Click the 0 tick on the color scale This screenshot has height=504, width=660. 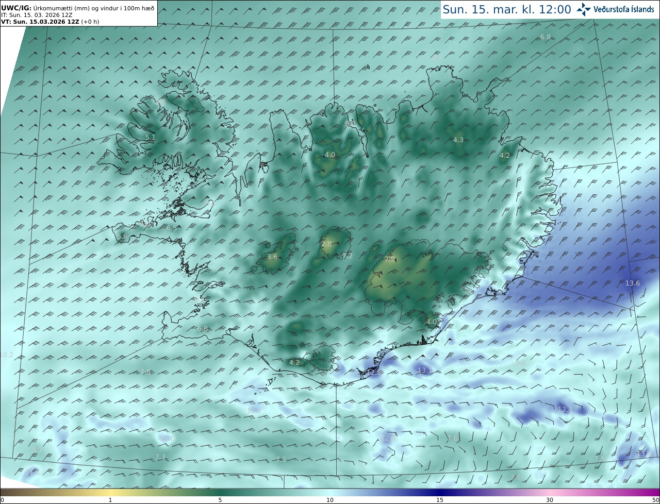pos(2,500)
